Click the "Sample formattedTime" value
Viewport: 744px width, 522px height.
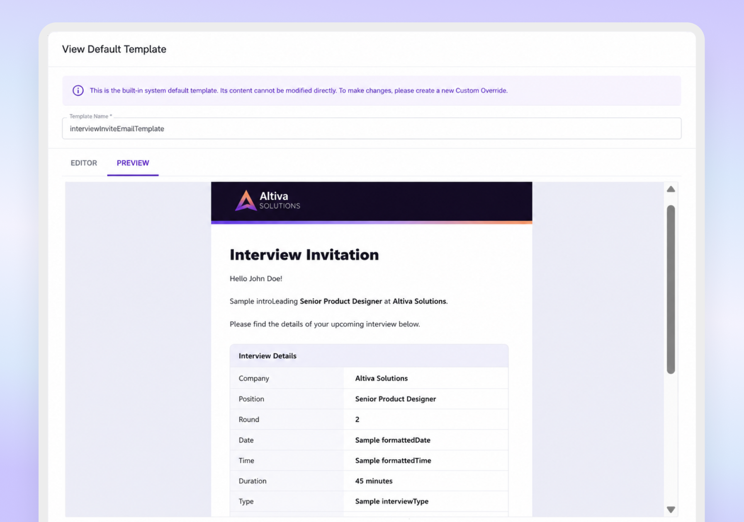pyautogui.click(x=393, y=460)
